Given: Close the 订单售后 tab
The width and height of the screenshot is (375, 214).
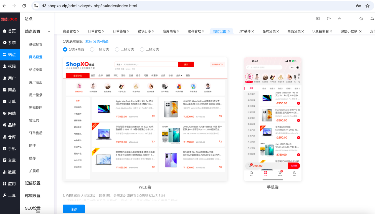Looking at the screenshot, I should (128, 31).
